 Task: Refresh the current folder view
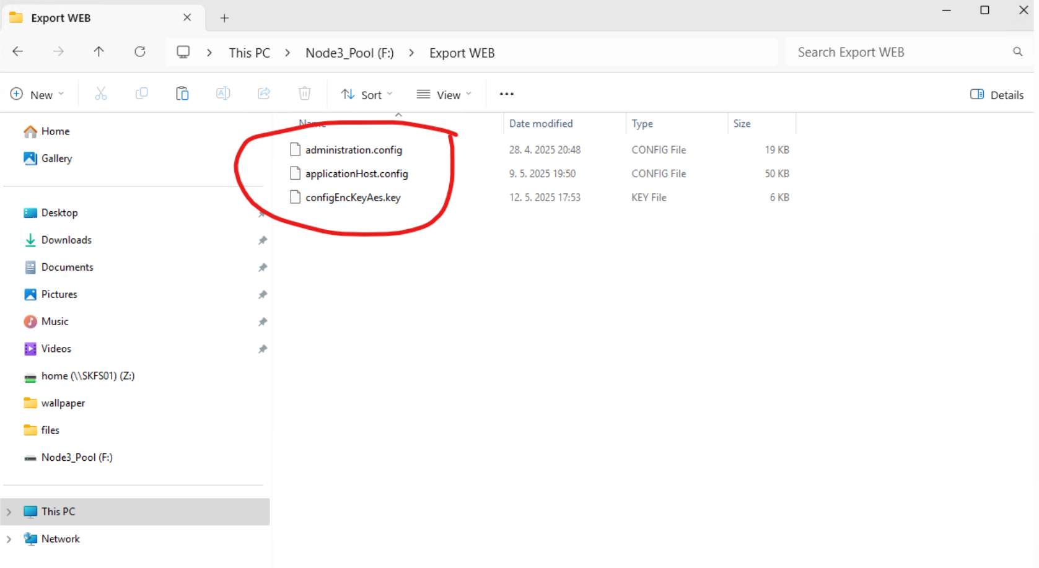(x=140, y=52)
